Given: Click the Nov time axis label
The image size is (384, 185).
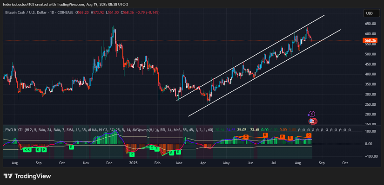Looking at the screenshot, I should coord(86,163).
